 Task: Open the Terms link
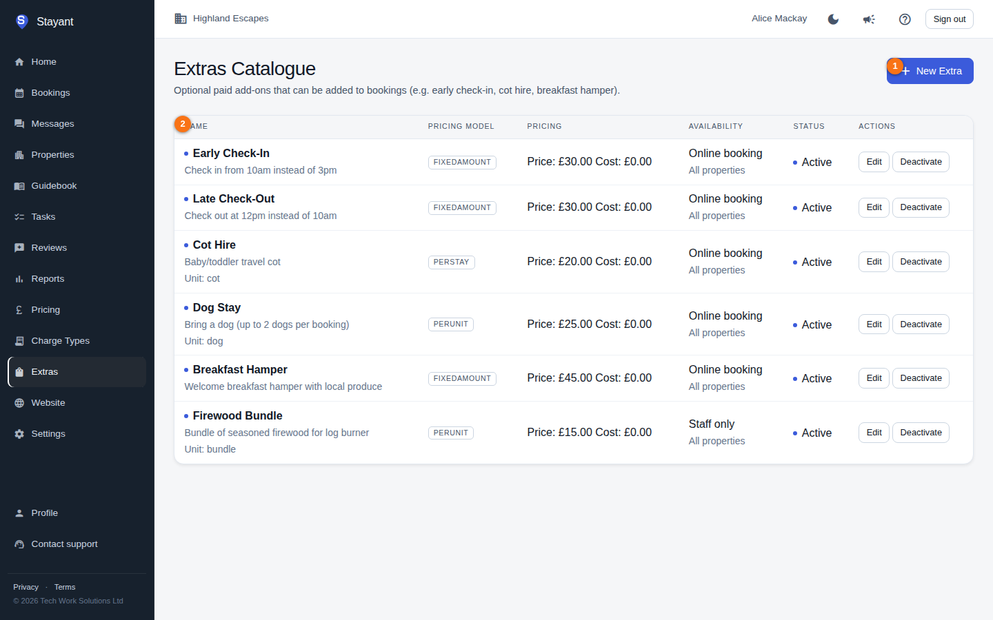(65, 587)
